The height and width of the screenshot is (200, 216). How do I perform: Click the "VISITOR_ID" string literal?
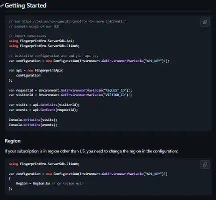tap(115, 95)
